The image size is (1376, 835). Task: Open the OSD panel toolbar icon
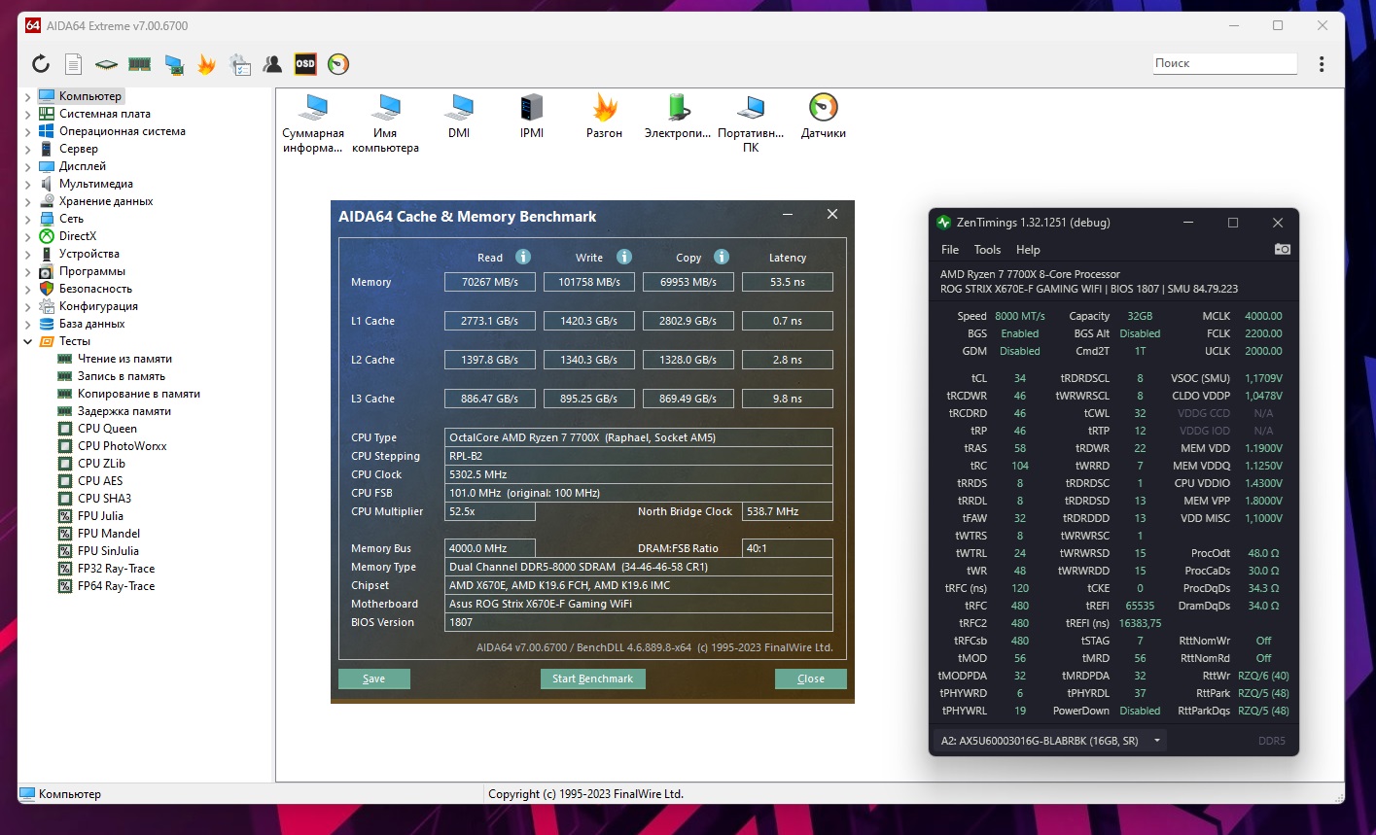point(305,64)
